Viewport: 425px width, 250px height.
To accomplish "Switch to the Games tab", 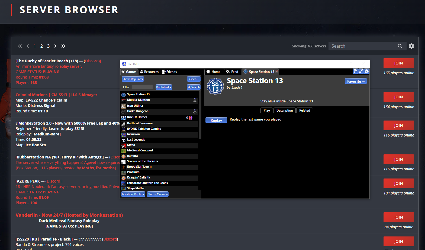I will pyautogui.click(x=129, y=72).
